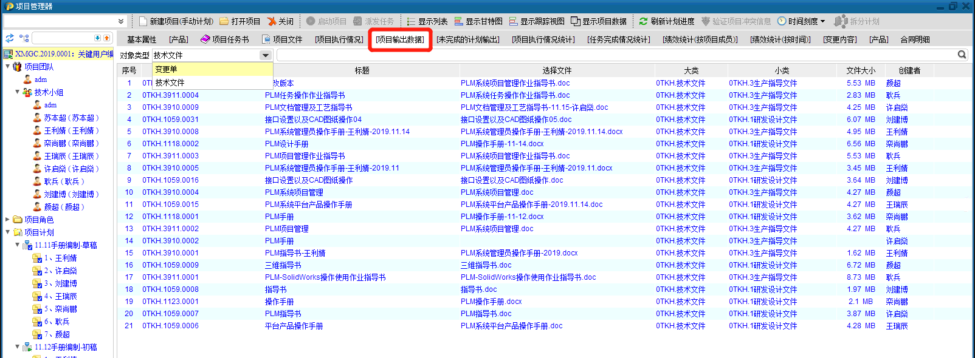Refresh plan progress with 刷新计划进度 icon

(x=643, y=21)
